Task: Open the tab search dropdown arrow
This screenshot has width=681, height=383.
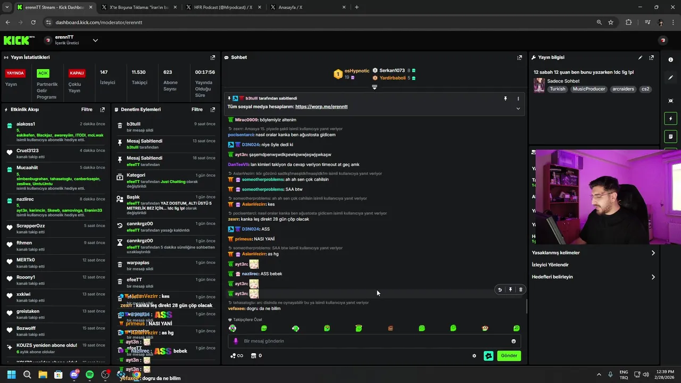Action: coord(7,7)
